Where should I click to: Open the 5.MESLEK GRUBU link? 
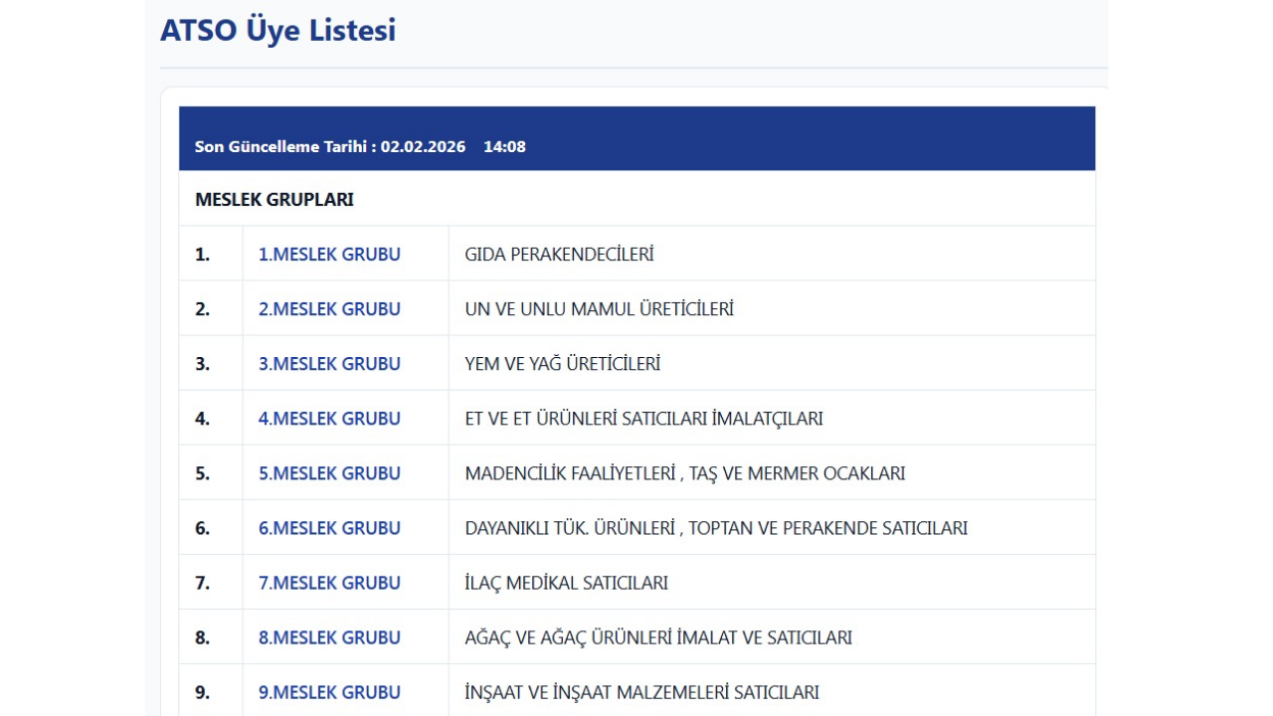click(x=329, y=473)
